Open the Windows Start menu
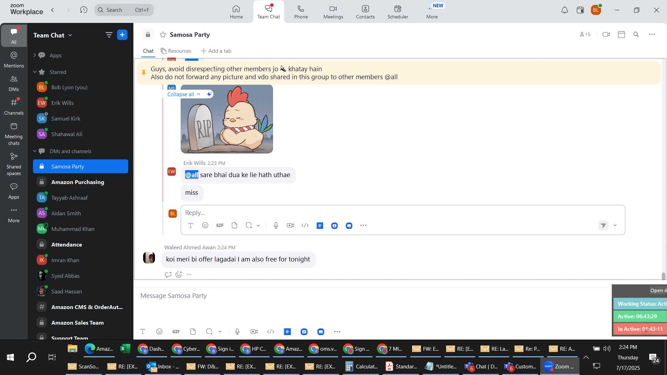 pos(10,357)
